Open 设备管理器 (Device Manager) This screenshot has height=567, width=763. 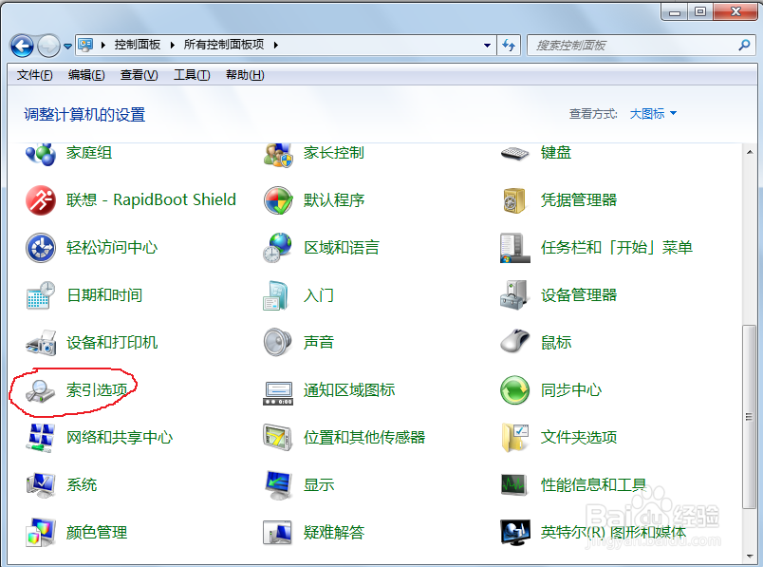point(582,294)
